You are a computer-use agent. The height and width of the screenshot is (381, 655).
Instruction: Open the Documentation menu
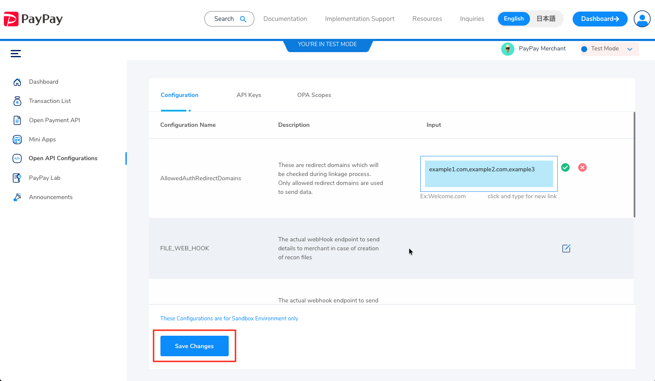point(285,19)
